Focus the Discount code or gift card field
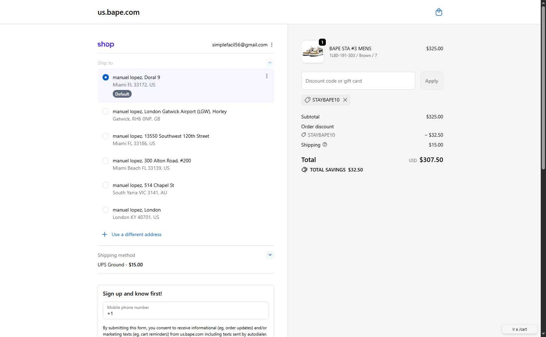Viewport: 546px width, 337px height. tap(358, 81)
